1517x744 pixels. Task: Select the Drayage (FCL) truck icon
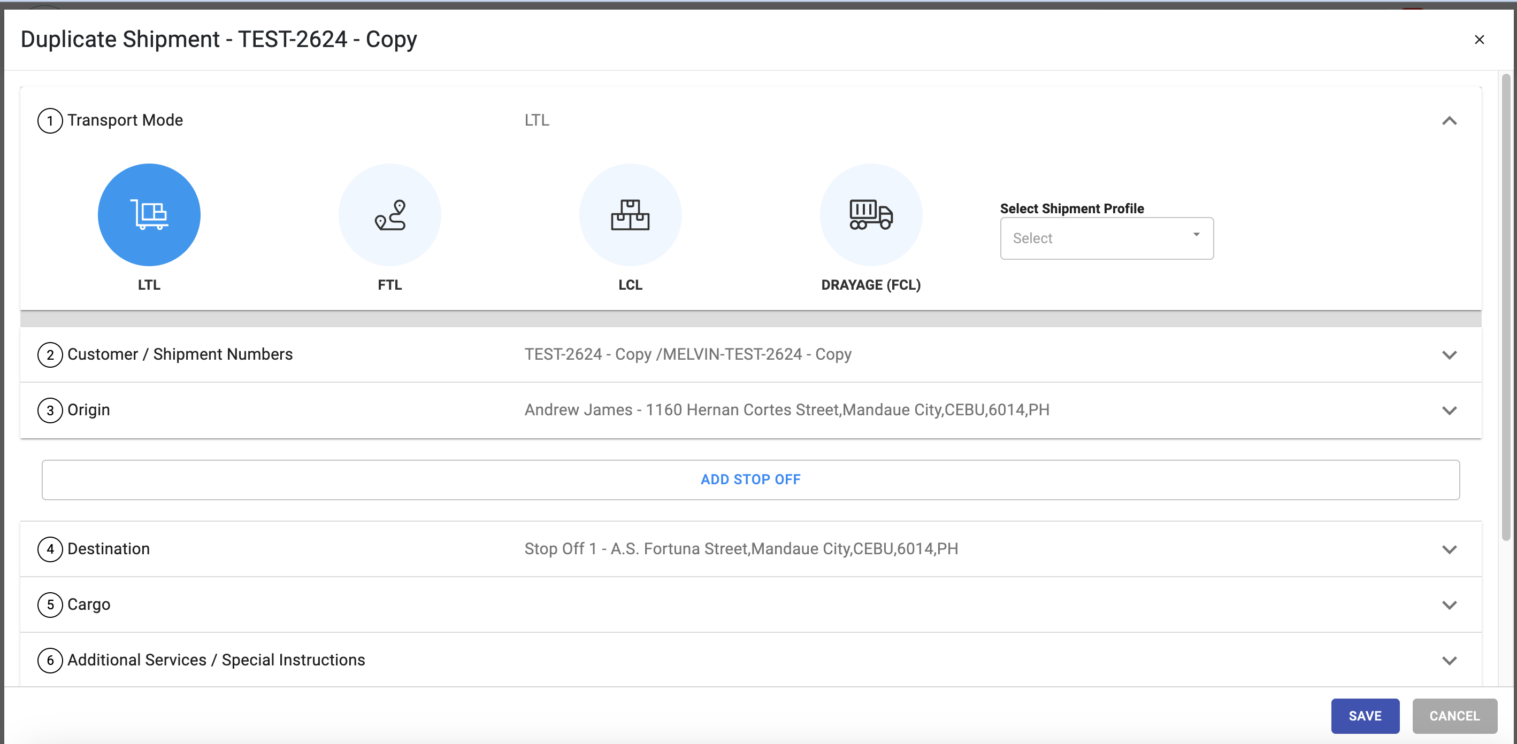pyautogui.click(x=871, y=214)
